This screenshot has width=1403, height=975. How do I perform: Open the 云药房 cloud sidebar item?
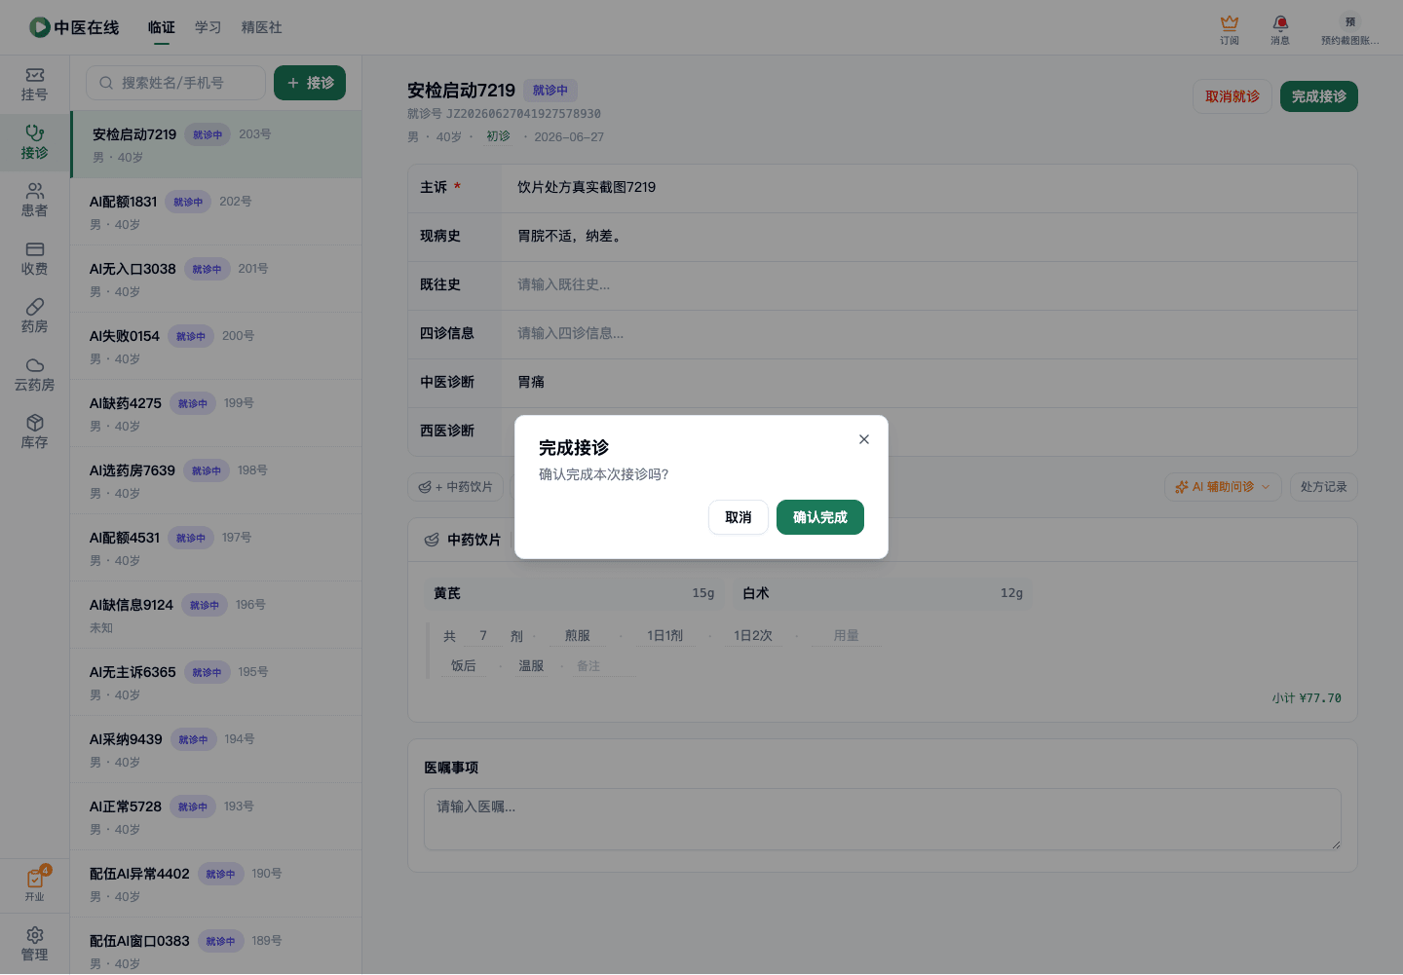34,374
